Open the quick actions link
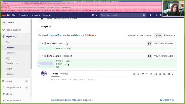185x104 pixels. (x=73, y=100)
